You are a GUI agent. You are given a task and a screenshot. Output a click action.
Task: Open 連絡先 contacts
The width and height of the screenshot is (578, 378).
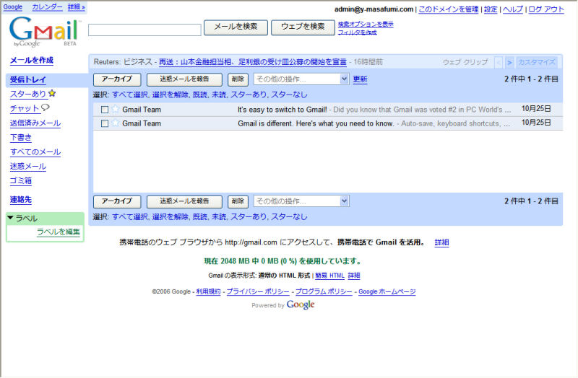pyautogui.click(x=21, y=200)
